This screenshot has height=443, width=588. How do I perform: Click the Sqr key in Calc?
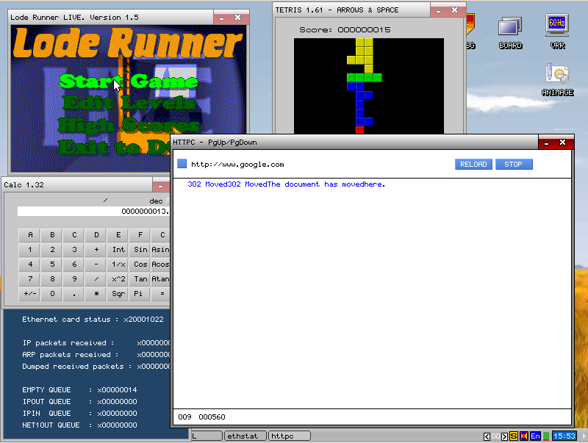click(118, 294)
